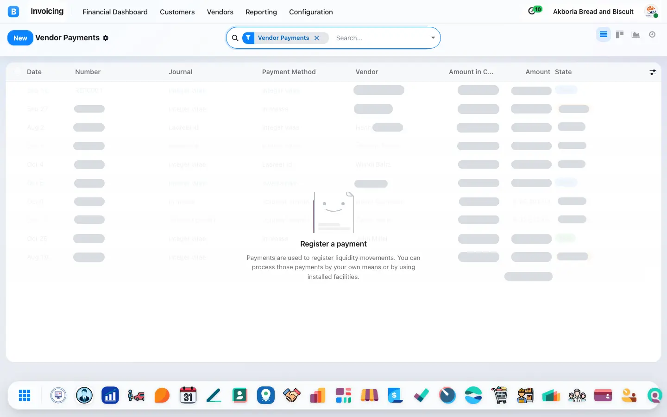Sort by Journal column header

pyautogui.click(x=181, y=72)
